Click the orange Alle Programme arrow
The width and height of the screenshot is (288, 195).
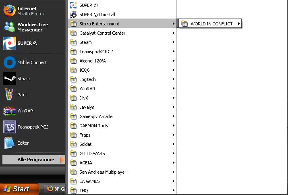tap(62, 160)
